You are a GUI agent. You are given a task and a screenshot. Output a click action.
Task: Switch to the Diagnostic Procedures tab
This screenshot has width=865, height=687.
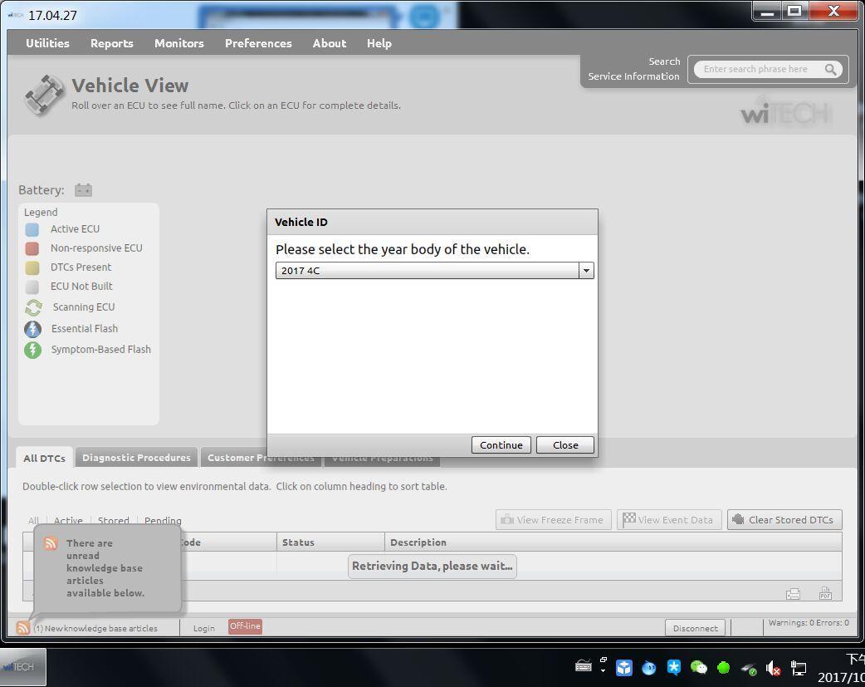tap(136, 457)
